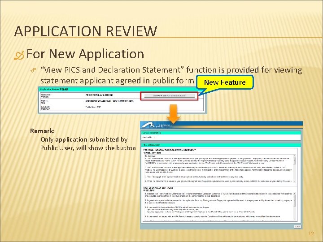323x242 pixels.
Task: Click the Declaration of Applicant text box scrollbar
Action: 295,206
